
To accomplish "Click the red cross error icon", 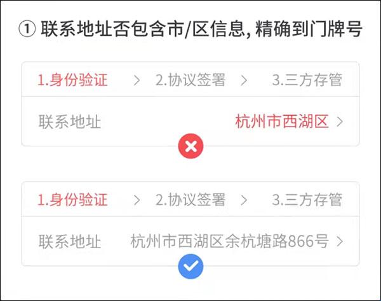I will click(190, 146).
